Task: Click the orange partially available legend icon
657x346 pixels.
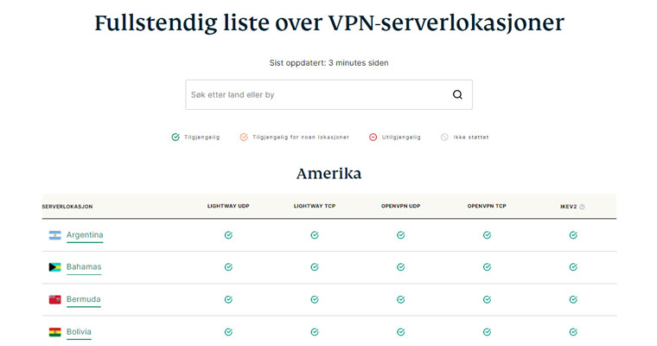Action: pyautogui.click(x=244, y=137)
